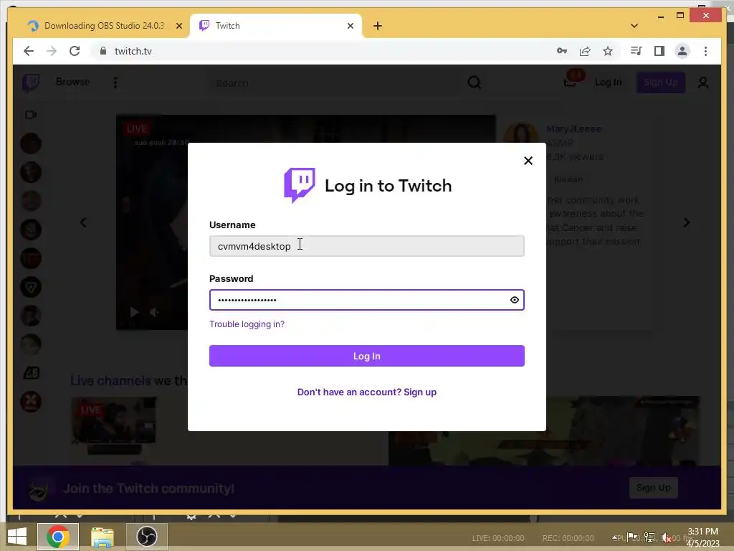Bookmark this tab with the star
Screen dimensions: 734x551
click(608, 51)
